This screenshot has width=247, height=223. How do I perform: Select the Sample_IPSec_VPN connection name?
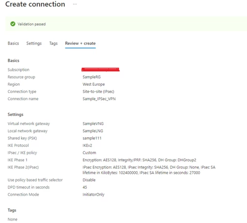click(99, 99)
